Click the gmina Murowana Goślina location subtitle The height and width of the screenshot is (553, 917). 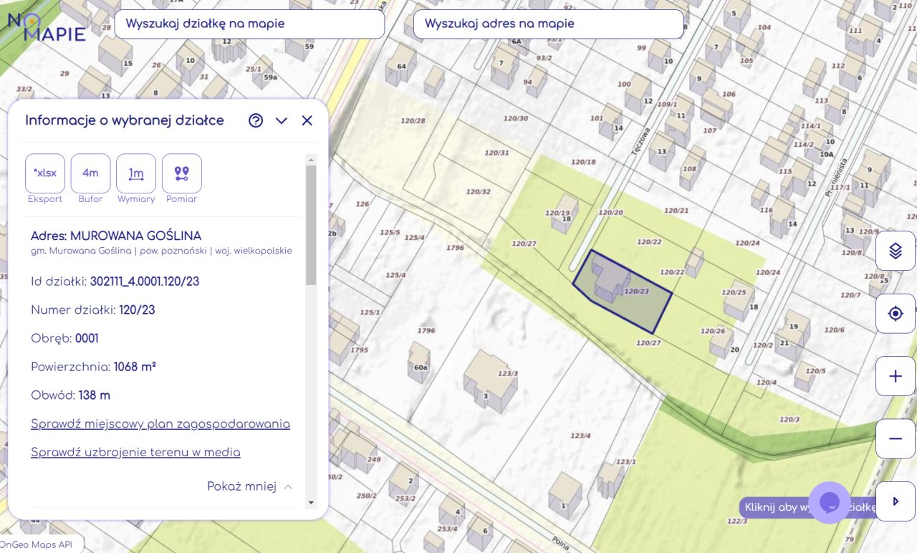click(161, 251)
